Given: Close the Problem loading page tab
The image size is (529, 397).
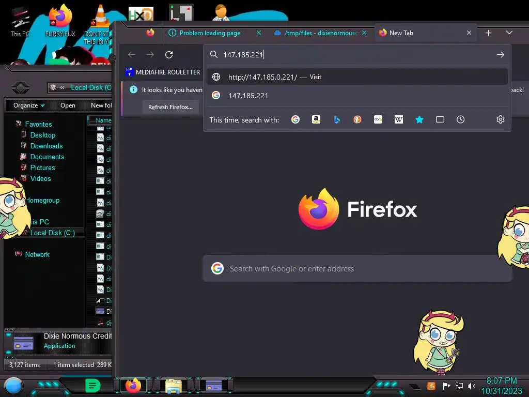Looking at the screenshot, I should pyautogui.click(x=259, y=33).
